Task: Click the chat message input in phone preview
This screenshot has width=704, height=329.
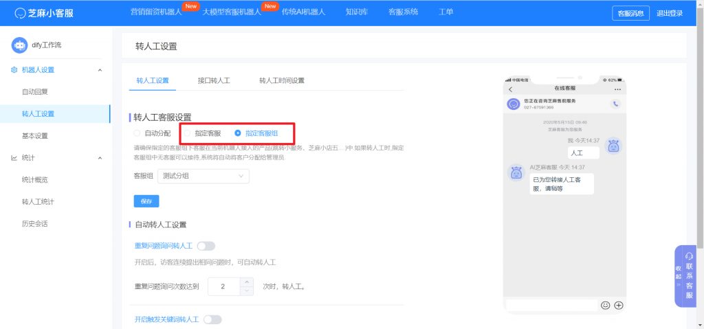Action: coord(552,305)
